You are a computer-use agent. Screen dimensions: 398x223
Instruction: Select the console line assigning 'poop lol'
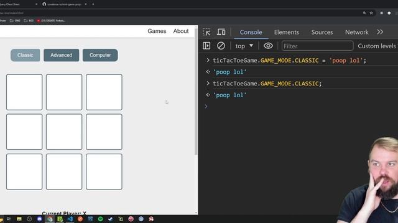289,61
